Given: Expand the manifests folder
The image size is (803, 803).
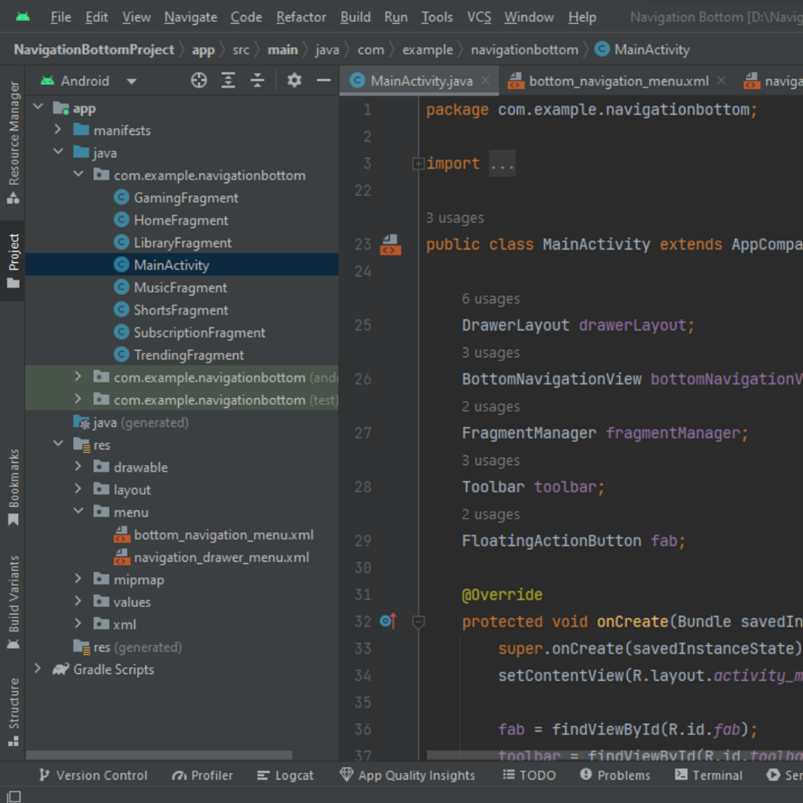Looking at the screenshot, I should point(58,130).
